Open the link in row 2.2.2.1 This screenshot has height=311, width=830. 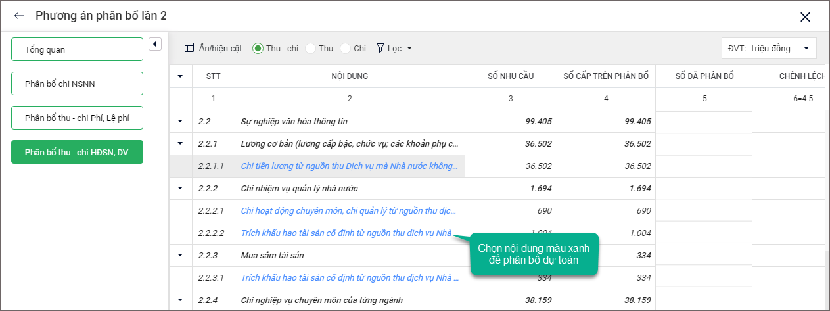click(349, 210)
